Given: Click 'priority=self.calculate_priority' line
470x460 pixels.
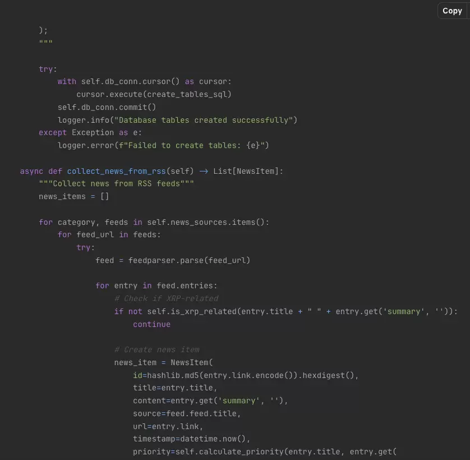Looking at the screenshot, I should click(265, 452).
